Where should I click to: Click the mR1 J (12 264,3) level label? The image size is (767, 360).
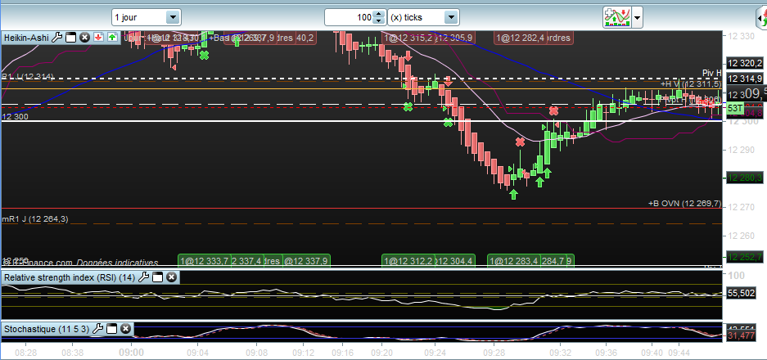(x=35, y=219)
